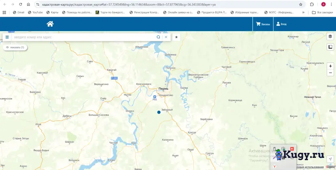Viewport: 336px width, 170px height.
Task: Click the Берёзовка label
Action: click(x=206, y=119)
